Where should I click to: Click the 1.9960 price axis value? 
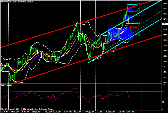click(x=165, y=51)
